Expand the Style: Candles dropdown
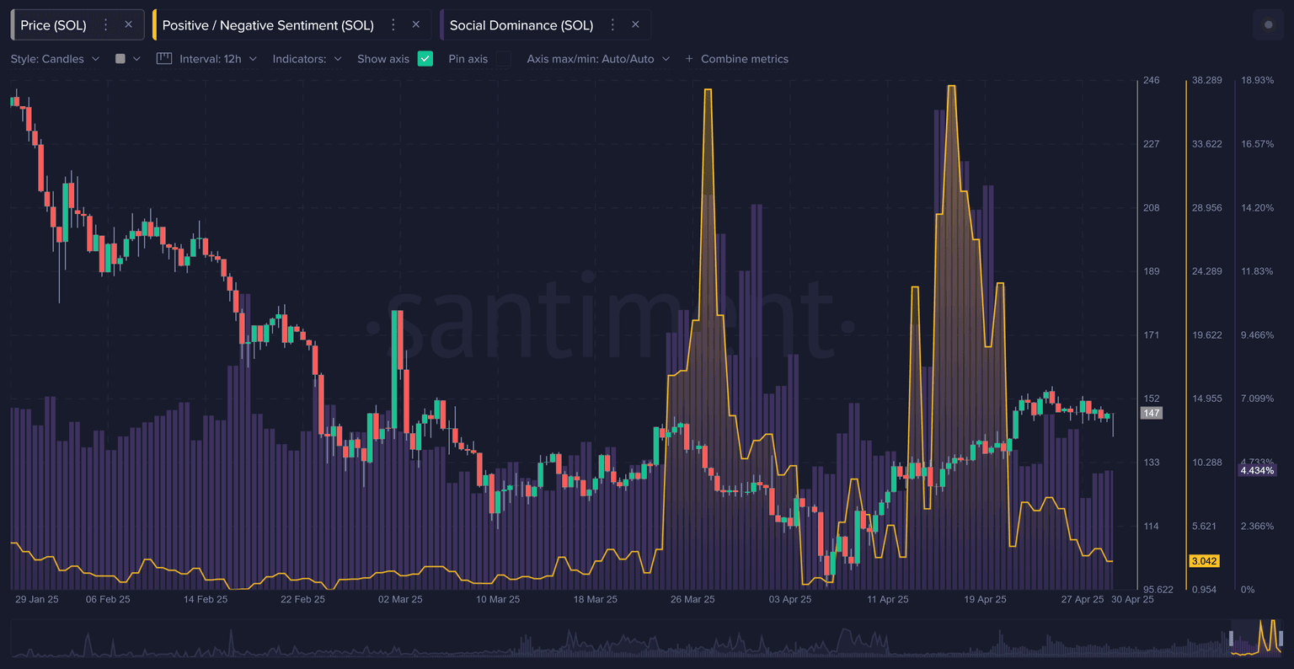 click(x=55, y=59)
